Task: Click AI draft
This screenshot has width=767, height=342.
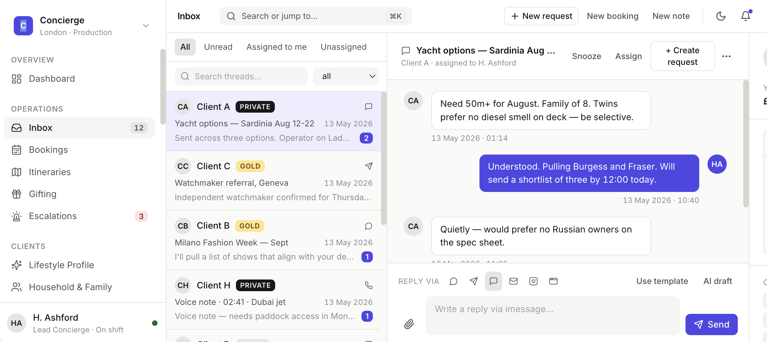Action: tap(718, 281)
